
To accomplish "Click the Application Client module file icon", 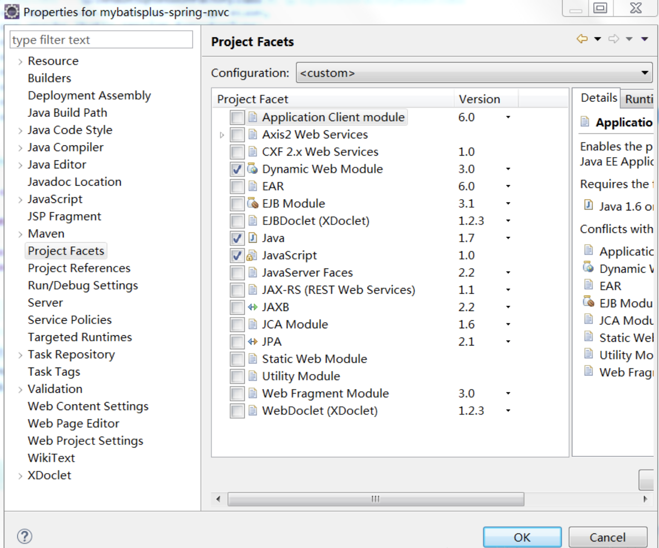I will (253, 117).
